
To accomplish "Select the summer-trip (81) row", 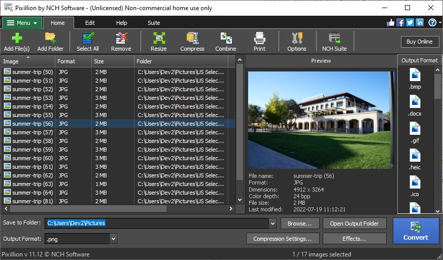I will point(118,201).
